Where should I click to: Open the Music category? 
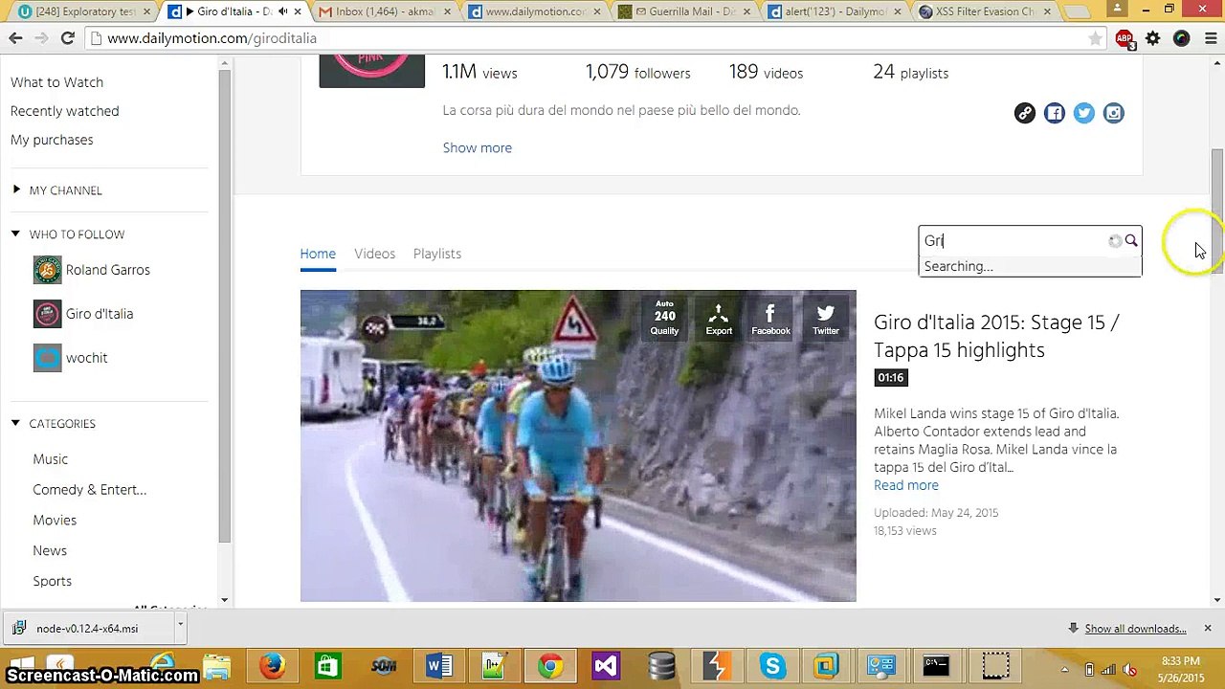coord(51,459)
